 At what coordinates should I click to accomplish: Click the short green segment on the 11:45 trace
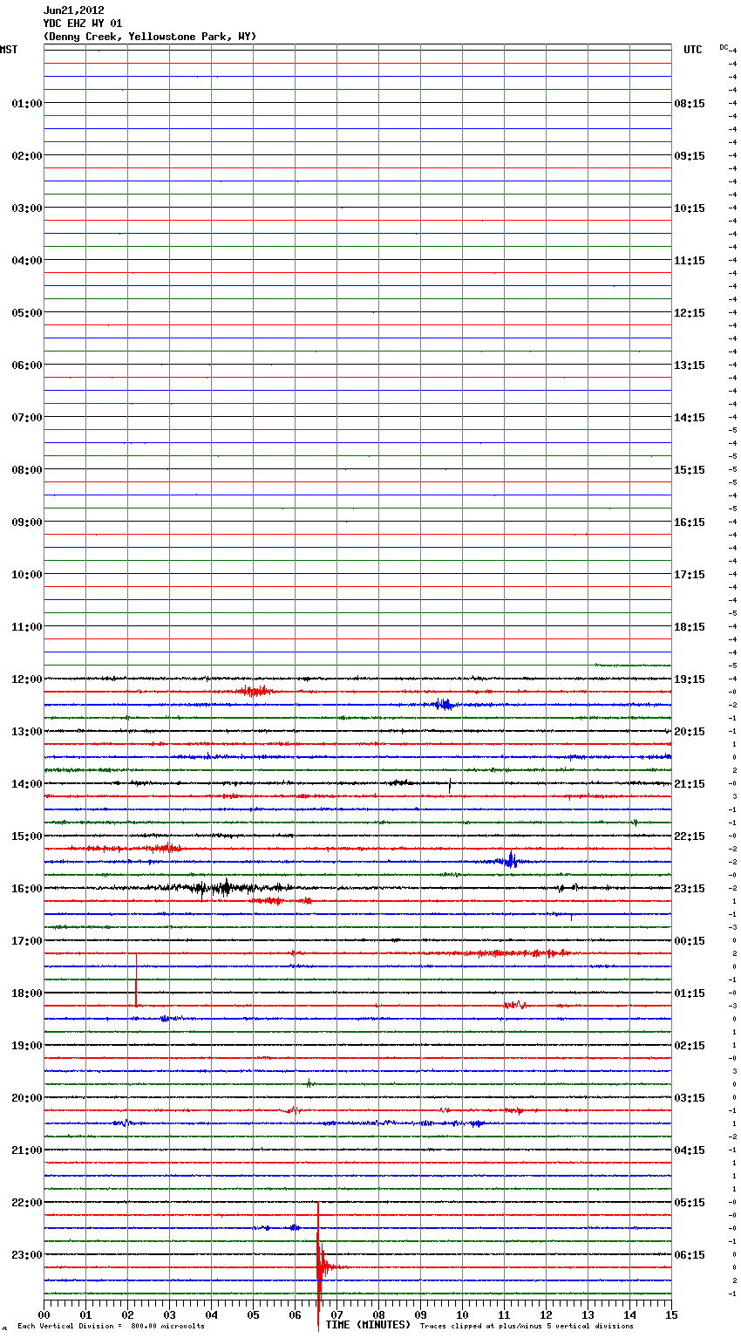[633, 665]
